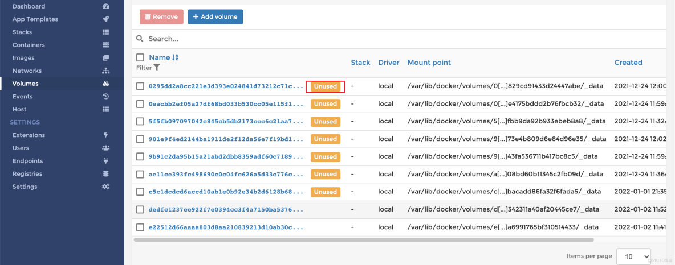675x265 pixels.
Task: Open volume dedfc1237ee922f7e039 link
Action: pyautogui.click(x=226, y=210)
